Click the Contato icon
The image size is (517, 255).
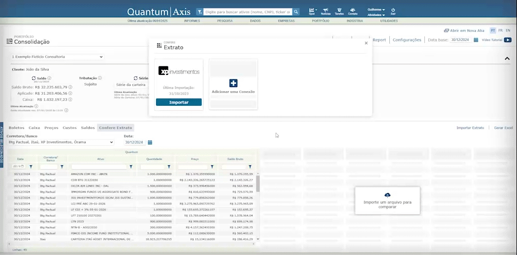coord(352,10)
